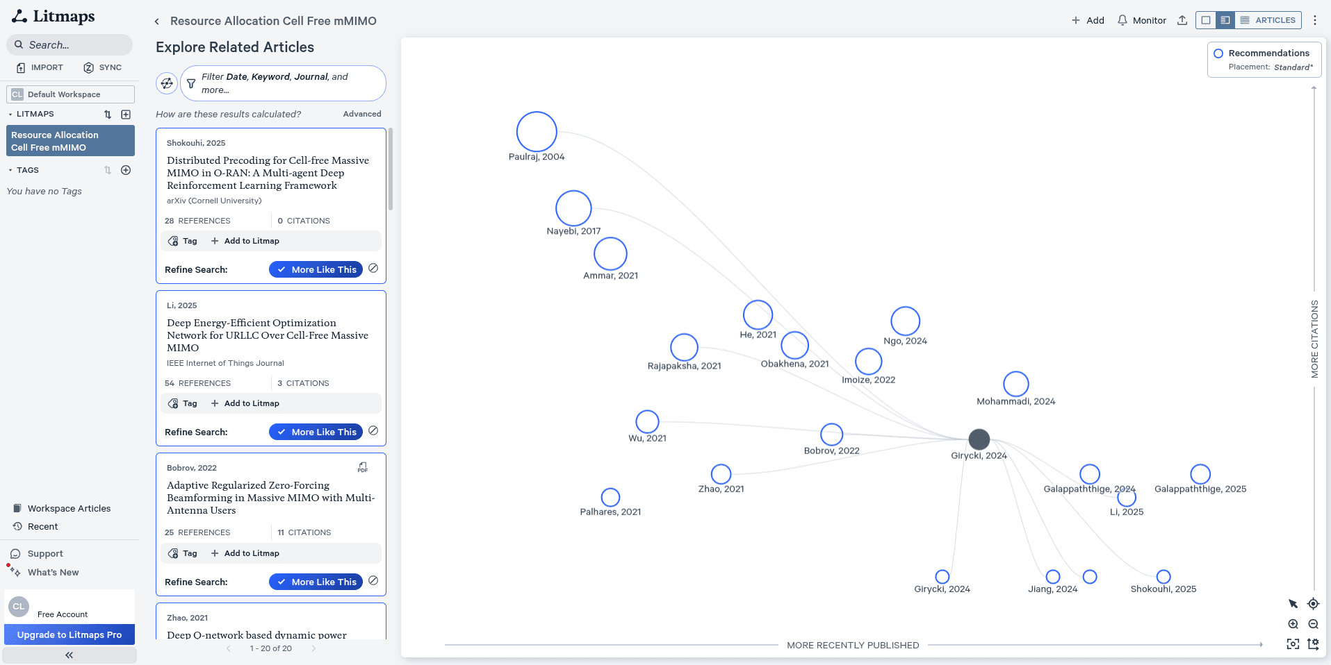Viewport: 1331px width, 665px height.
Task: Zoom in on the citation graph
Action: coord(1293,624)
